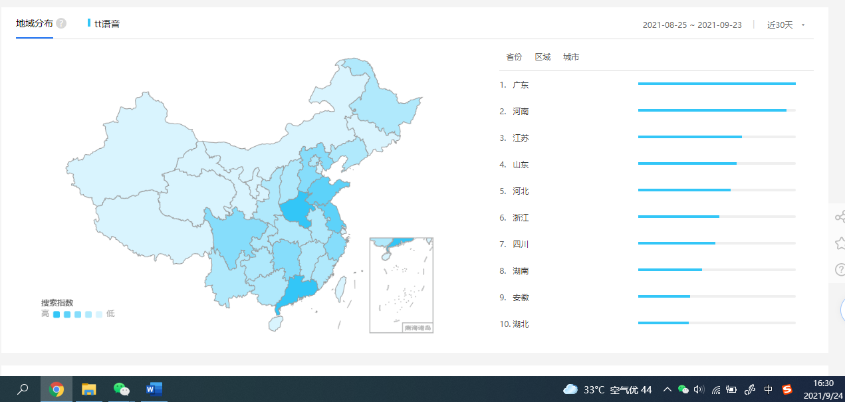Click the 河南 ranking row label
845x402 pixels.
tap(521, 112)
